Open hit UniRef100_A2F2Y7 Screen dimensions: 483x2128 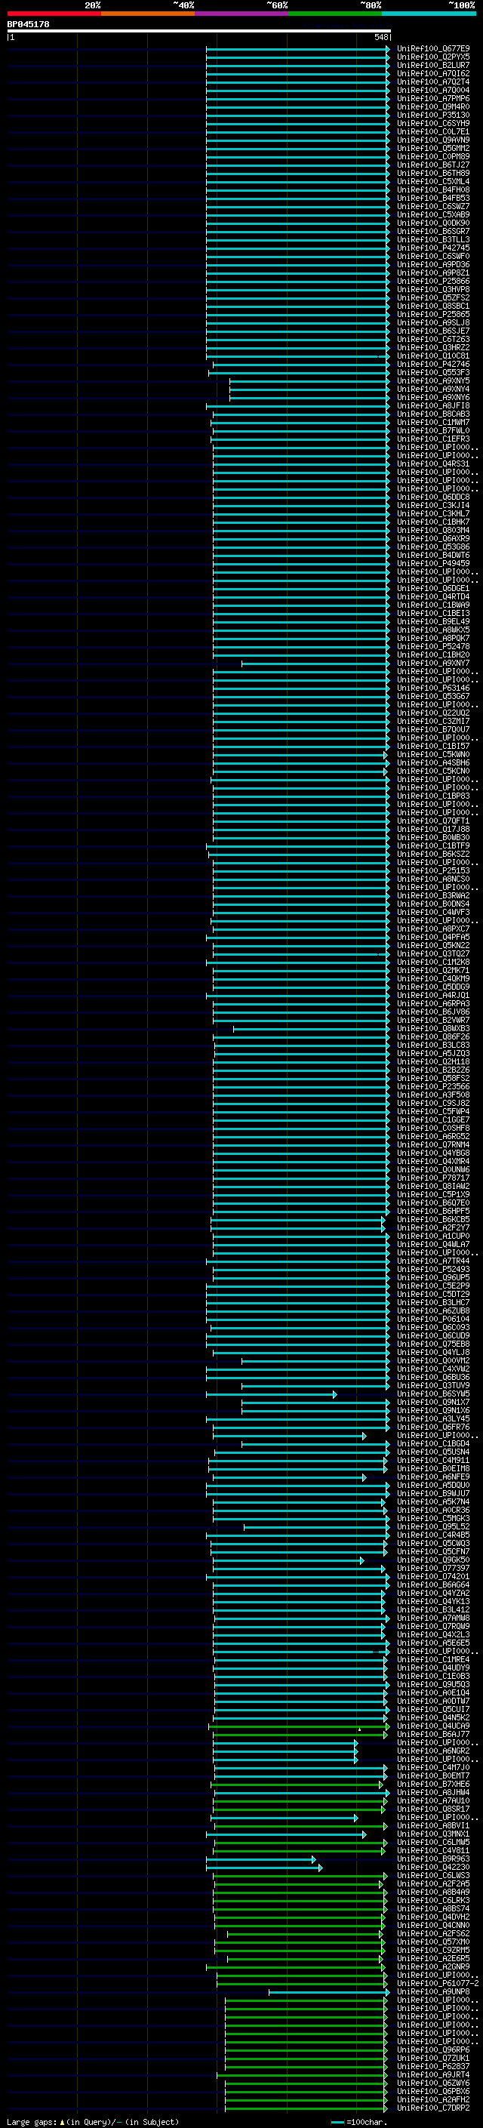point(432,1227)
